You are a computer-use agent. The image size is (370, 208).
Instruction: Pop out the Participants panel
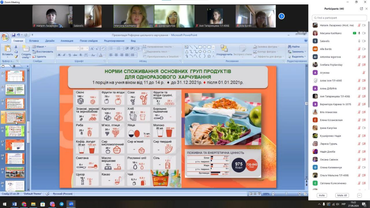[x=361, y=9]
